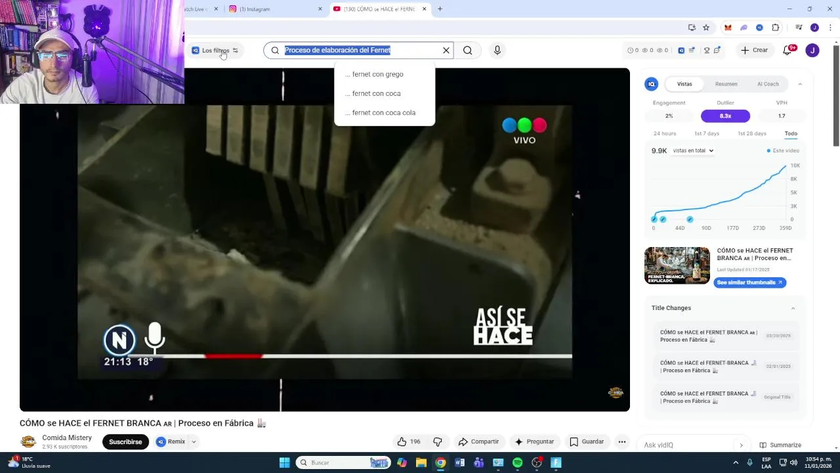Select the 24 hours range

pyautogui.click(x=665, y=133)
